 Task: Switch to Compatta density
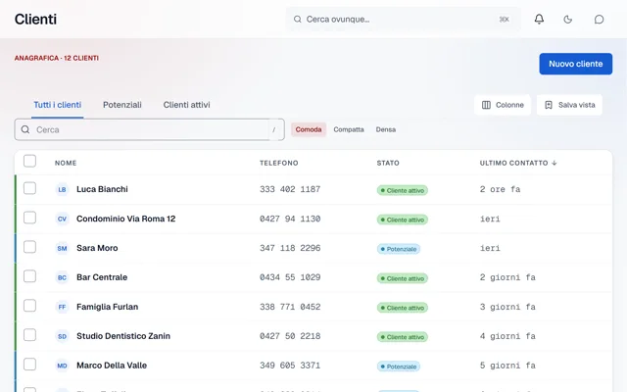tap(349, 129)
